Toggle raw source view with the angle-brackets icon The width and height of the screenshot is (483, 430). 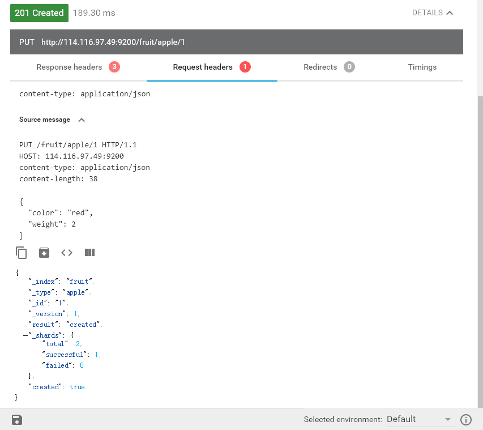point(67,253)
